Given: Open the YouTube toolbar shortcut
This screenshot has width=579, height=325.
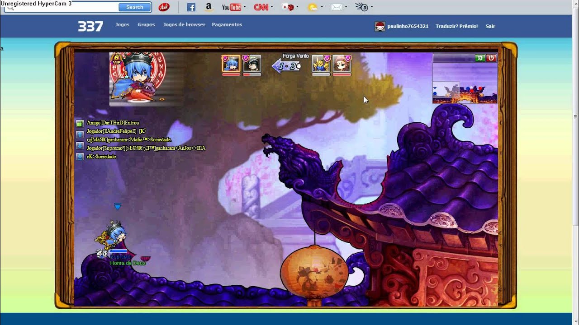Looking at the screenshot, I should click(x=231, y=7).
